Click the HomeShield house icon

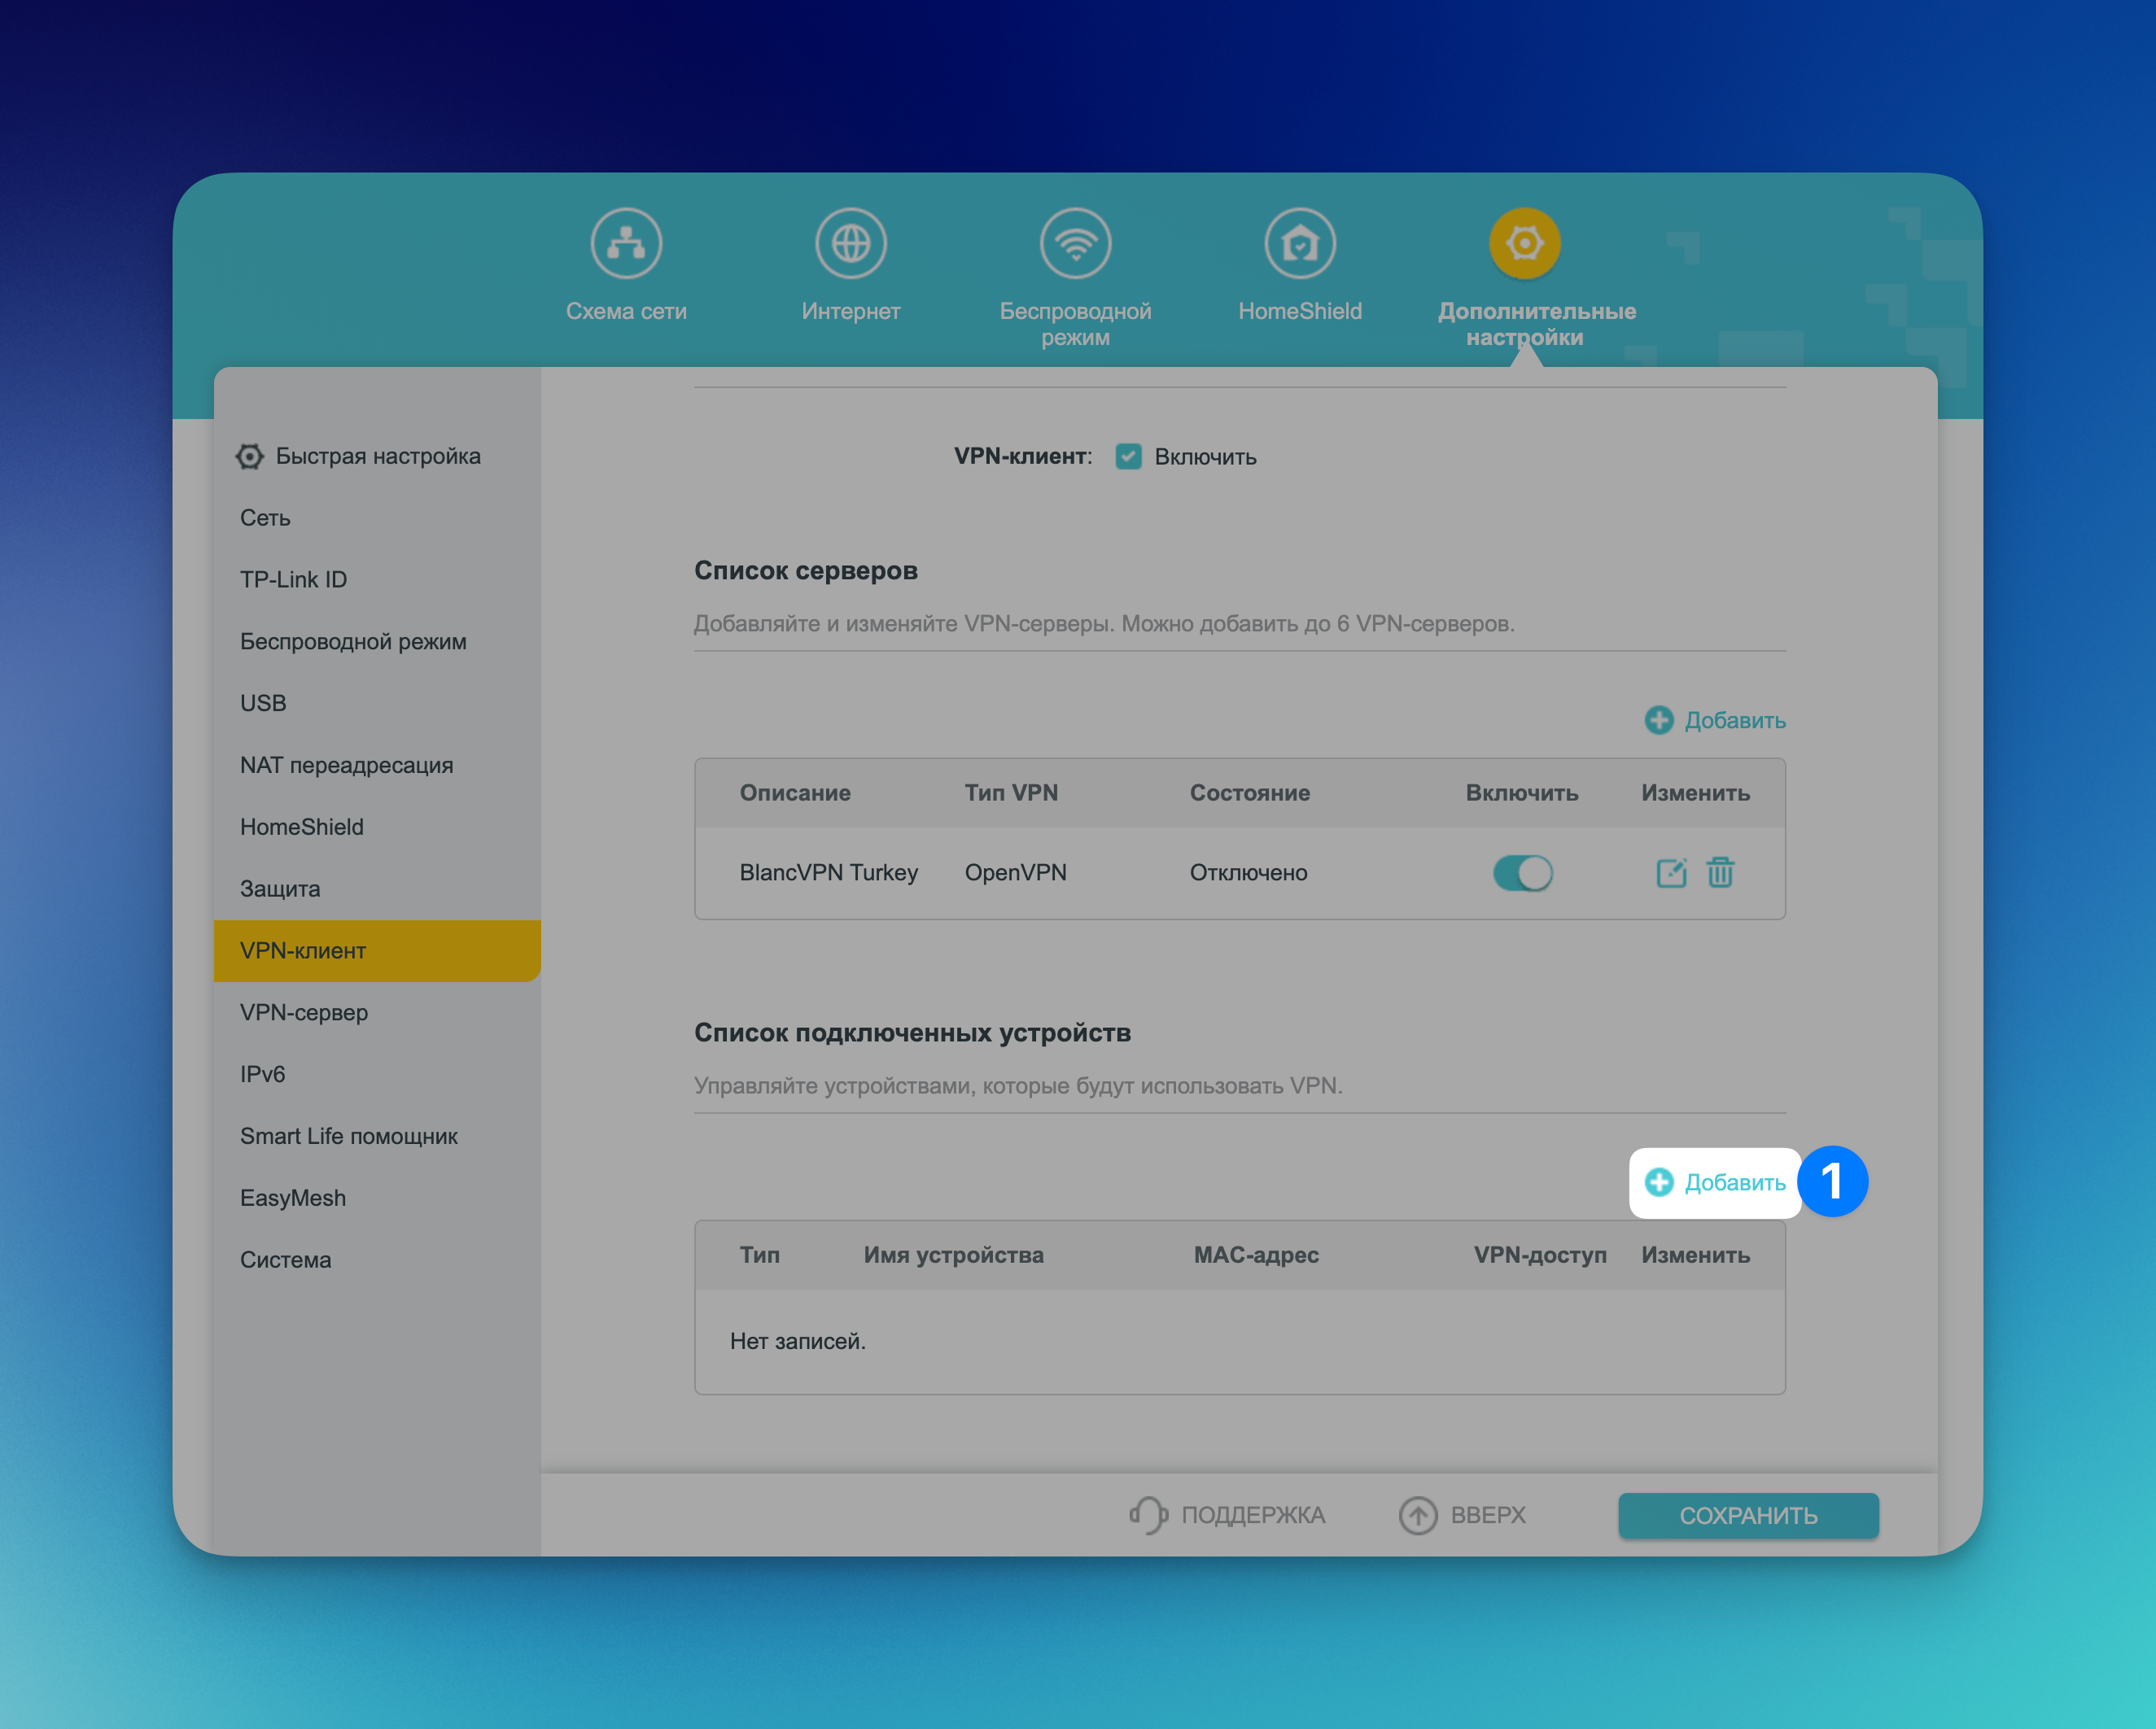pyautogui.click(x=1299, y=242)
